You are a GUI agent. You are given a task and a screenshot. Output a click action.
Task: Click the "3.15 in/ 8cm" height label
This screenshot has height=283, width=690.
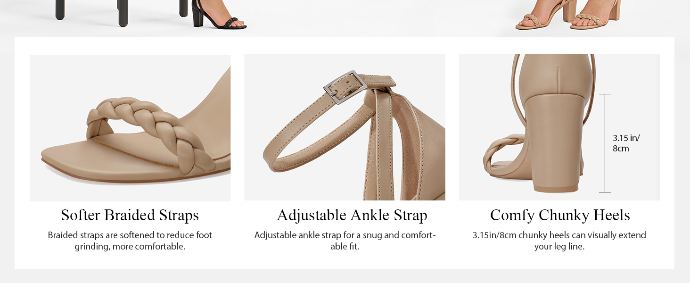click(626, 143)
